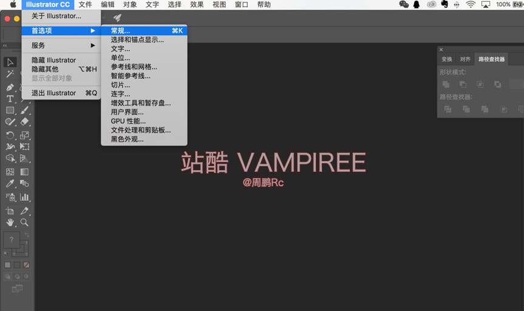
Task: Click Pathfinder Trim icon
Action: [x=466, y=109]
